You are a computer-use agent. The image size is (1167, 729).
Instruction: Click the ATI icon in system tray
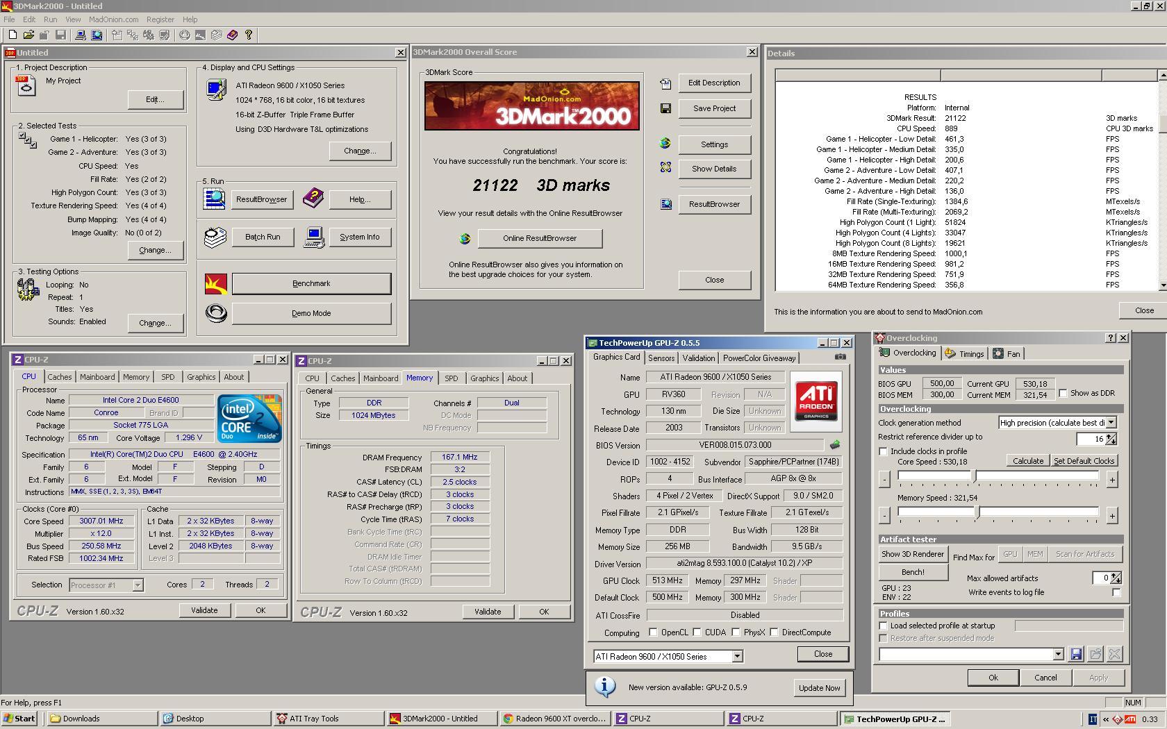(x=1130, y=719)
